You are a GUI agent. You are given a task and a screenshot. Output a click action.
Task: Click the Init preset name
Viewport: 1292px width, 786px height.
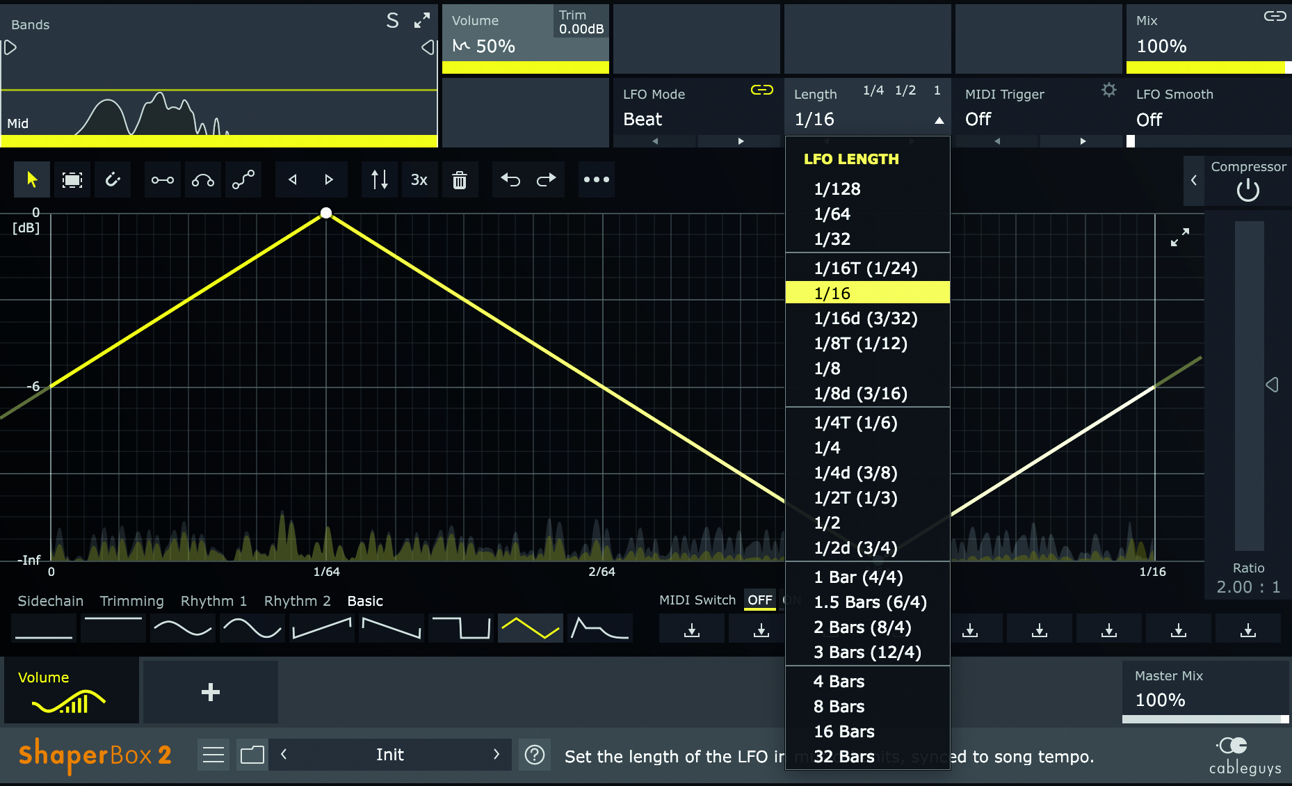pos(390,755)
